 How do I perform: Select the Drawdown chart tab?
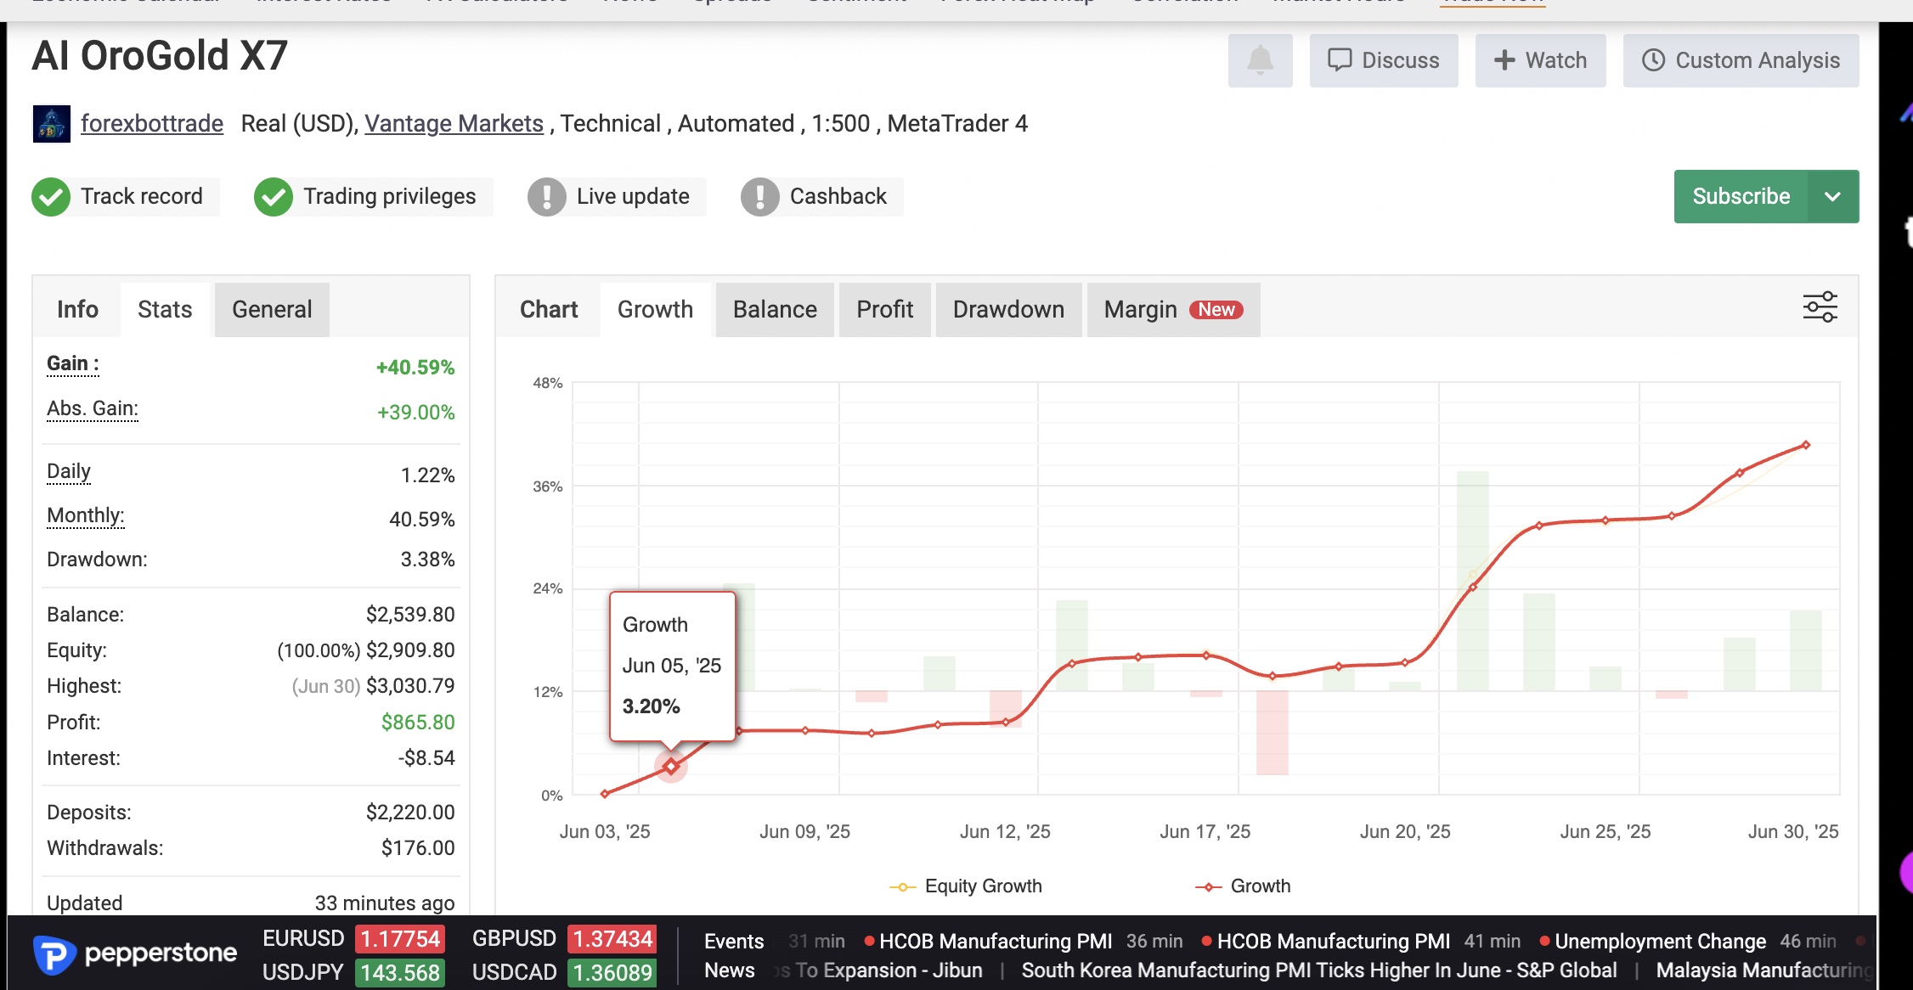(x=1008, y=310)
